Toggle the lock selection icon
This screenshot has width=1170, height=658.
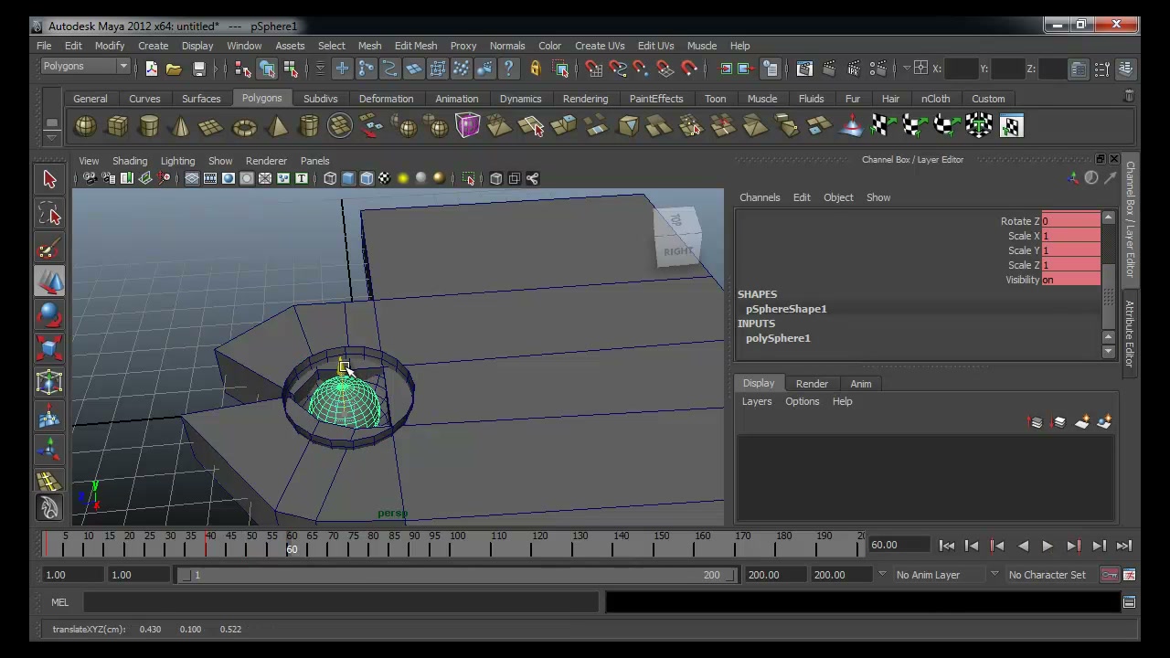point(536,69)
